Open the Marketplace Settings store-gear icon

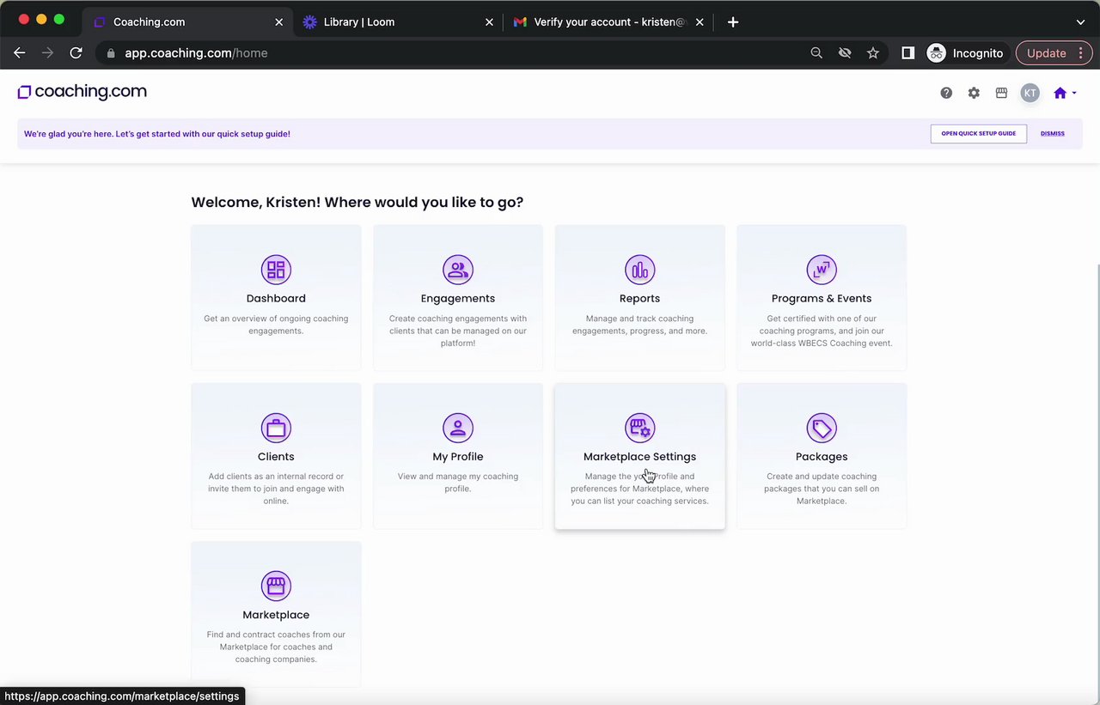[639, 428]
